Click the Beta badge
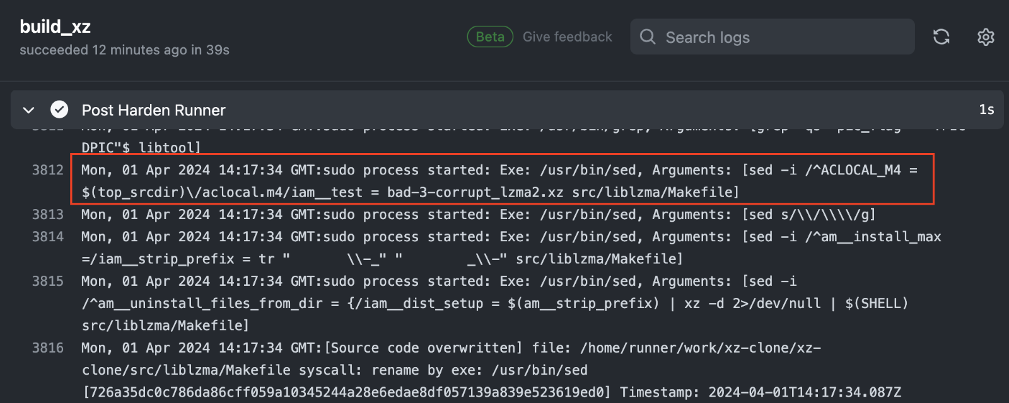 click(489, 37)
